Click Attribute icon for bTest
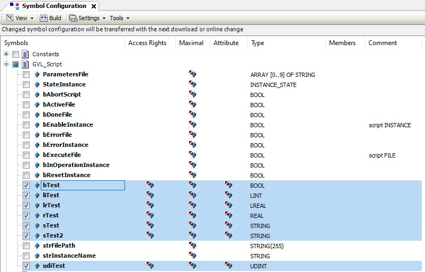The height and width of the screenshot is (272, 425). (x=228, y=185)
